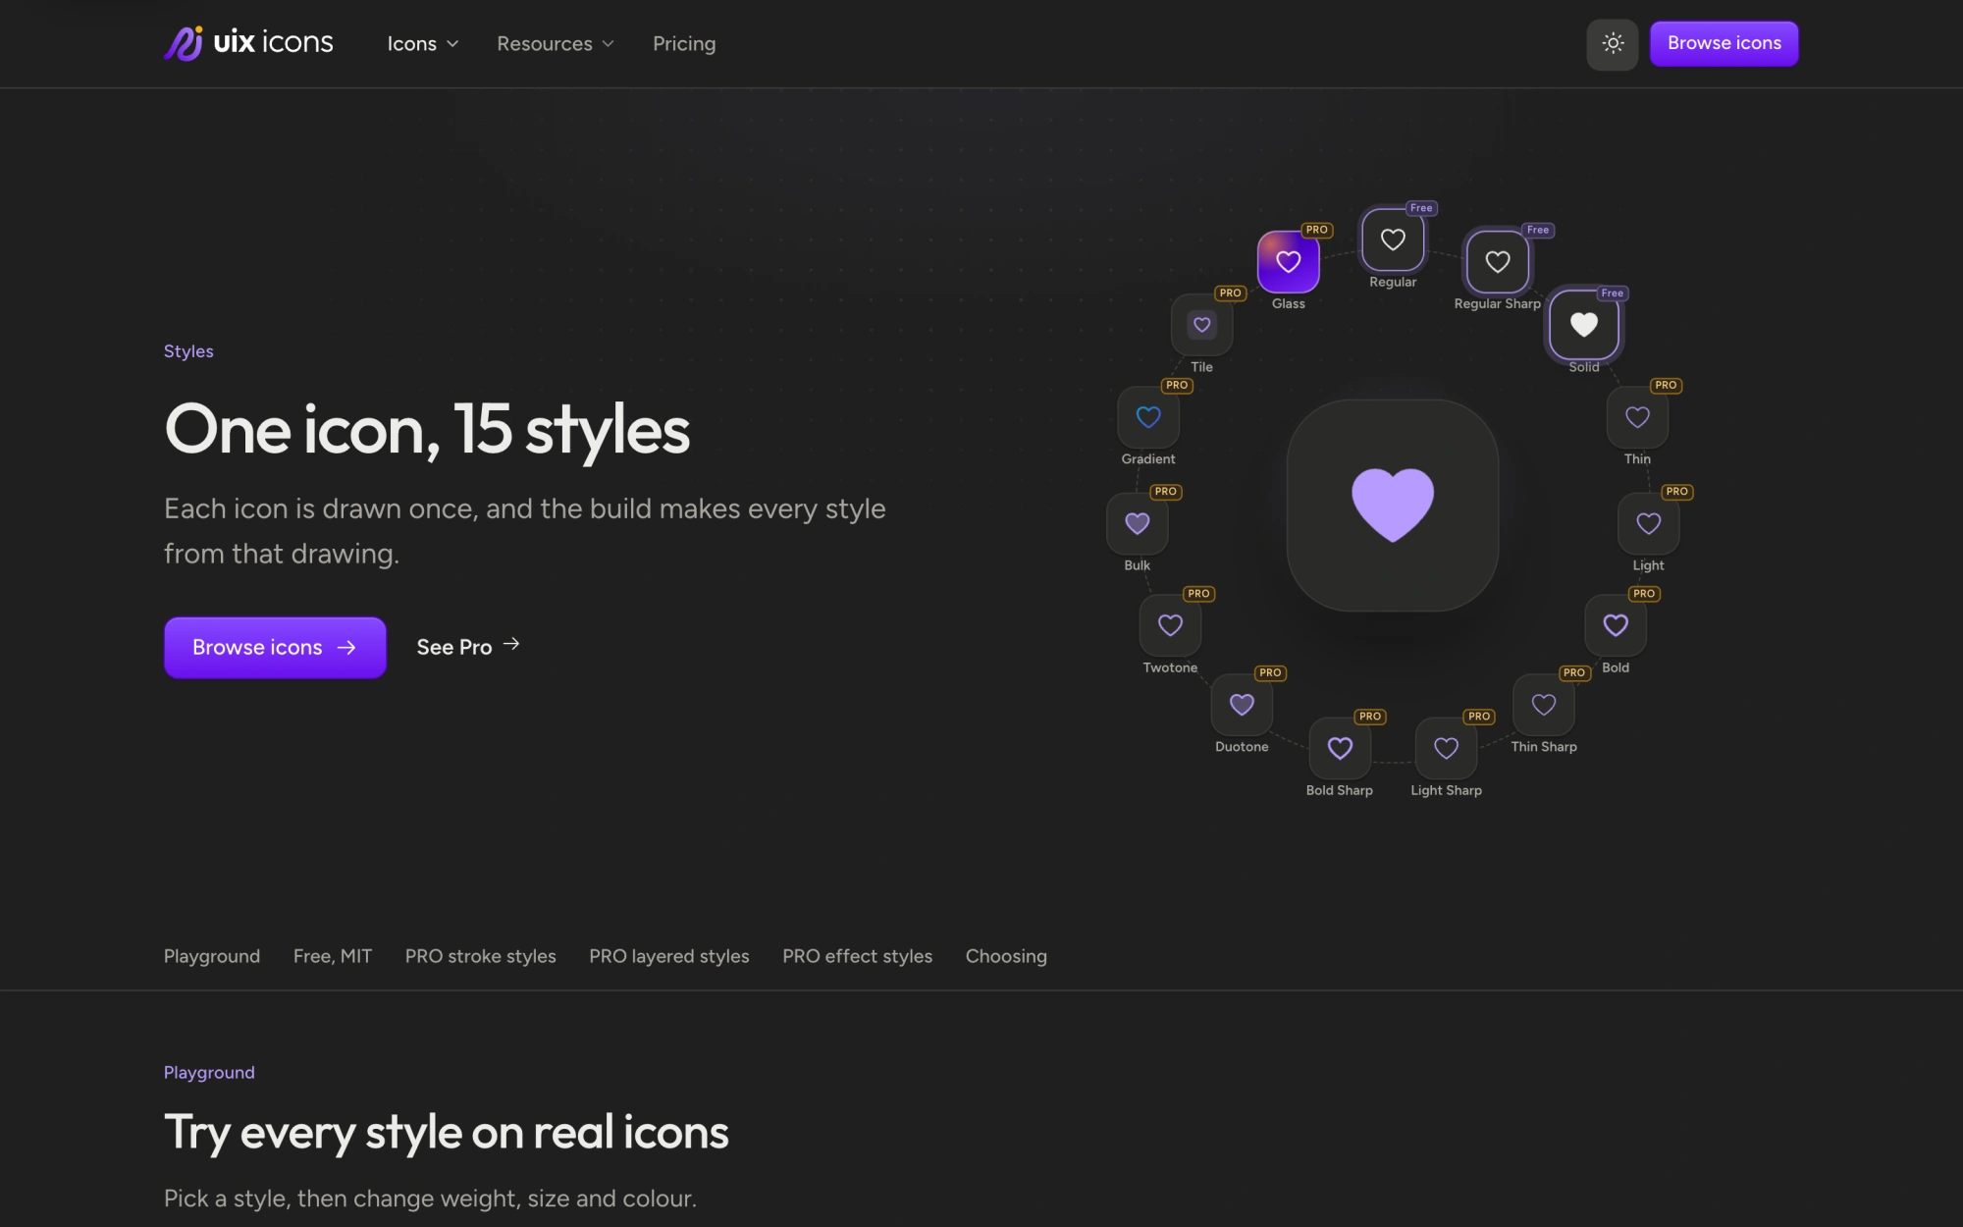Screen dimensions: 1963x1227
Task: Go to PRO effect styles section
Action: (858, 956)
